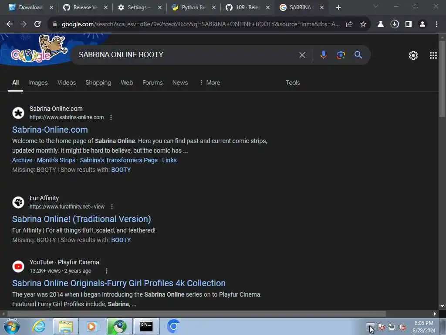
Task: Click the magnifier search button
Action: [358, 55]
